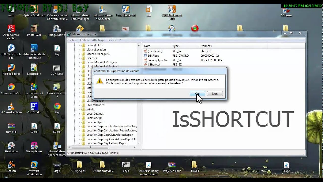Open the Affichage menu

click(x=98, y=40)
